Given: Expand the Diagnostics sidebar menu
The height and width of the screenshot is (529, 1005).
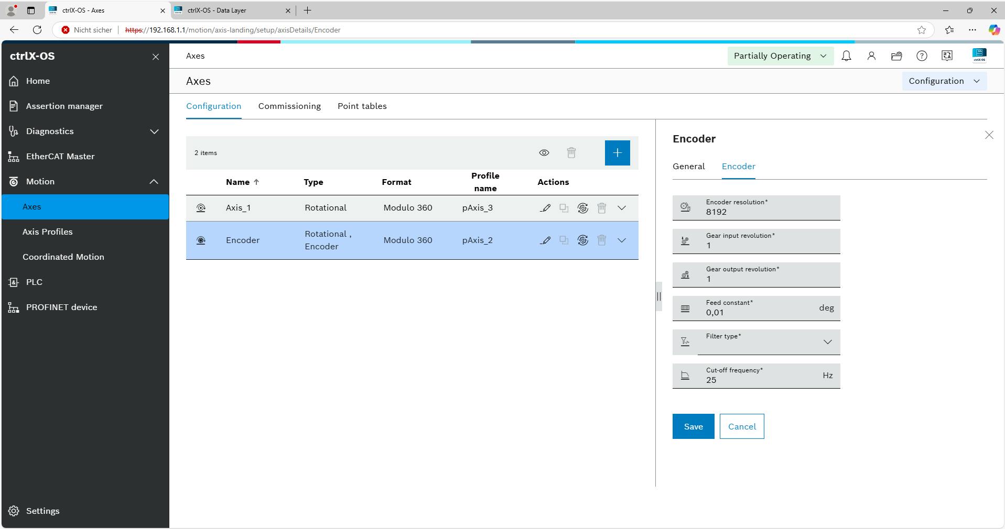Looking at the screenshot, I should (154, 131).
